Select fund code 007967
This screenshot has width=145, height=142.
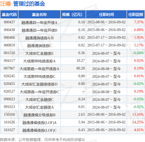click(9, 68)
